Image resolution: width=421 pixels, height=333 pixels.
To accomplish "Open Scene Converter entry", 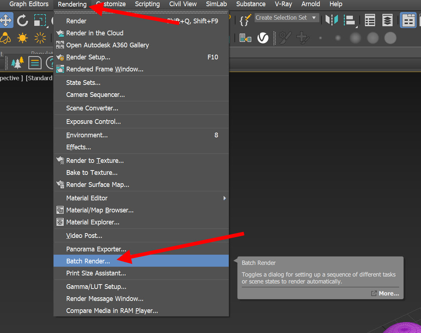I will point(141,108).
